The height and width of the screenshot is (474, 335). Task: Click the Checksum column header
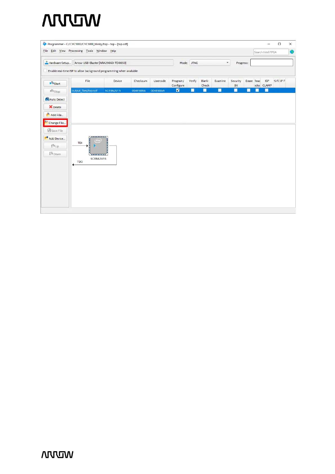[140, 83]
